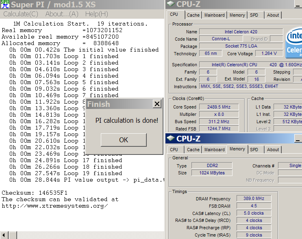Click the Intel Celeron logo in CPU-Z
302x239 pixels.
293,43
